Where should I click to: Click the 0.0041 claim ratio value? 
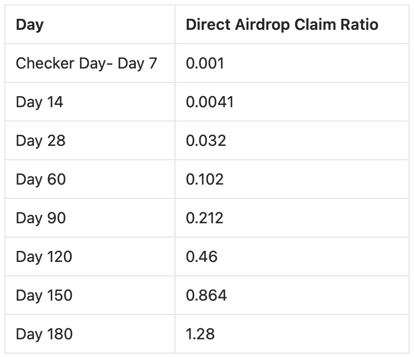coord(210,102)
